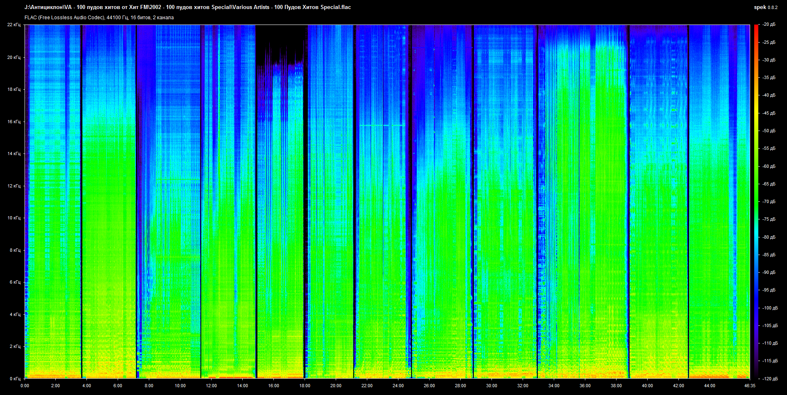
Task: Select the 0:00 time axis label
Action: (25, 386)
